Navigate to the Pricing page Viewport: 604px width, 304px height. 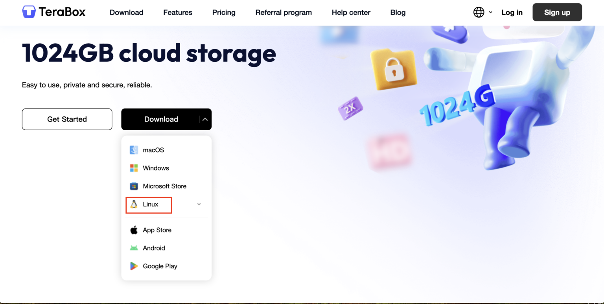(x=223, y=12)
